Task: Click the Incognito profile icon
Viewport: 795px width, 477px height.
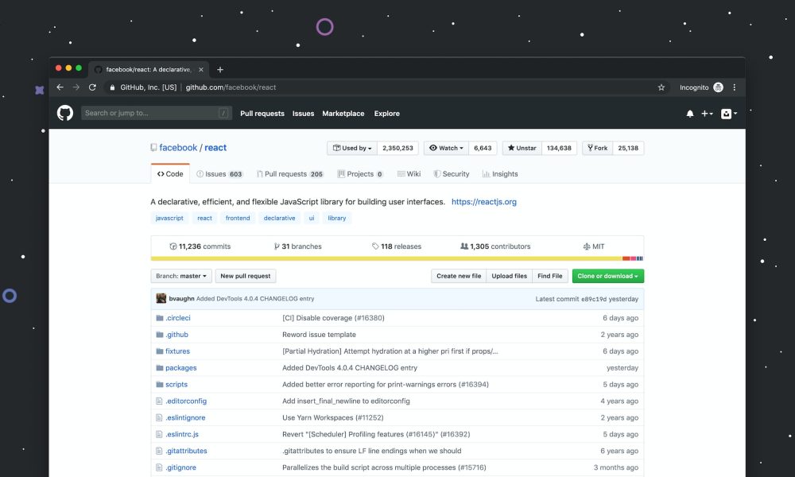Action: pos(718,87)
